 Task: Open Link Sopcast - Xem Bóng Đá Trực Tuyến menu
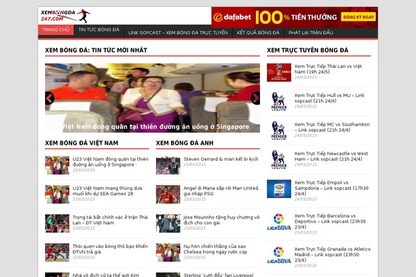[x=178, y=33]
